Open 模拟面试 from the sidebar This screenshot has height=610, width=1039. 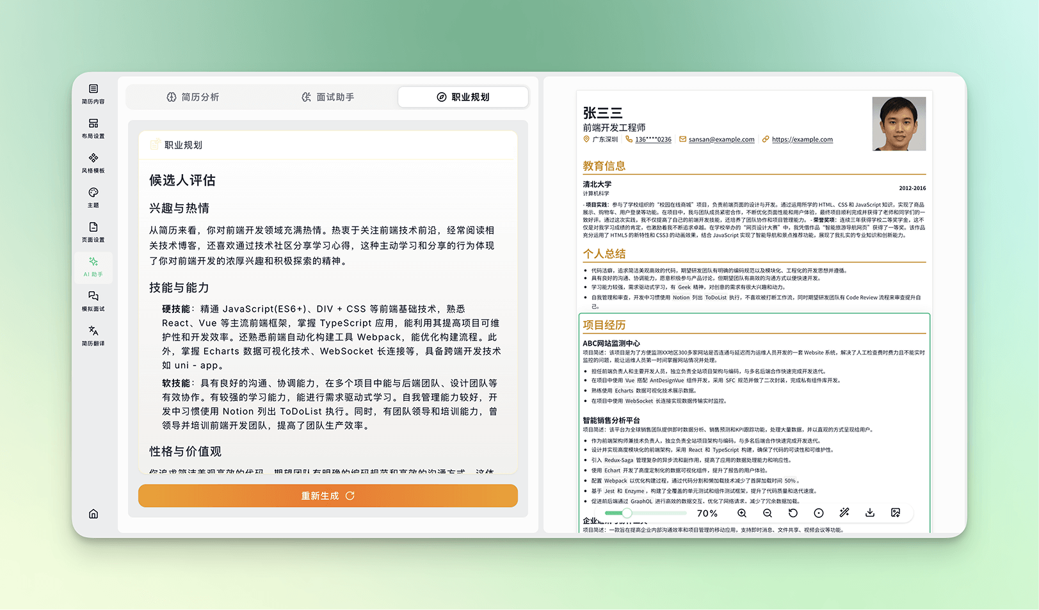tap(93, 301)
